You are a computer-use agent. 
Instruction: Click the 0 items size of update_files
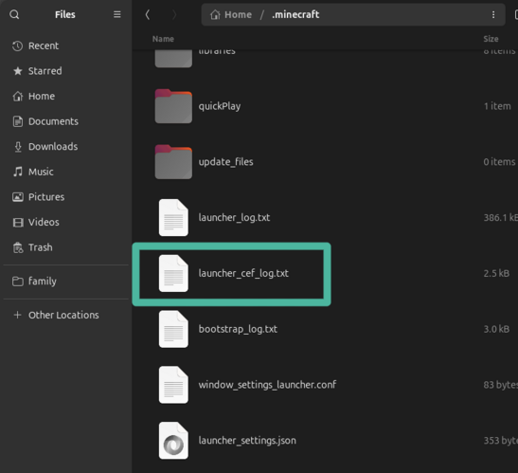click(x=499, y=162)
